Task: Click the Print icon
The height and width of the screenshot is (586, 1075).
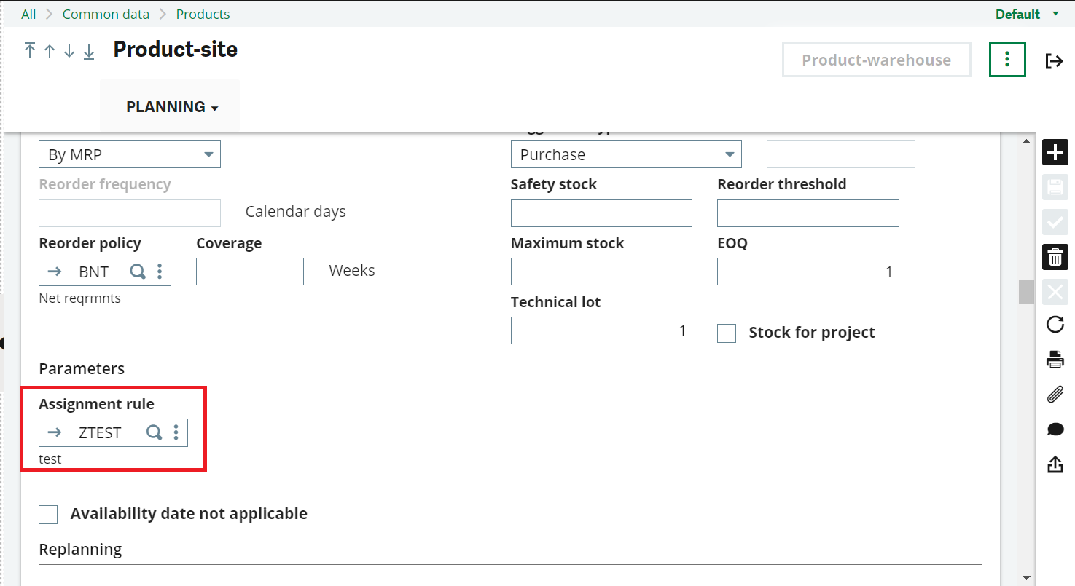Action: [1055, 359]
